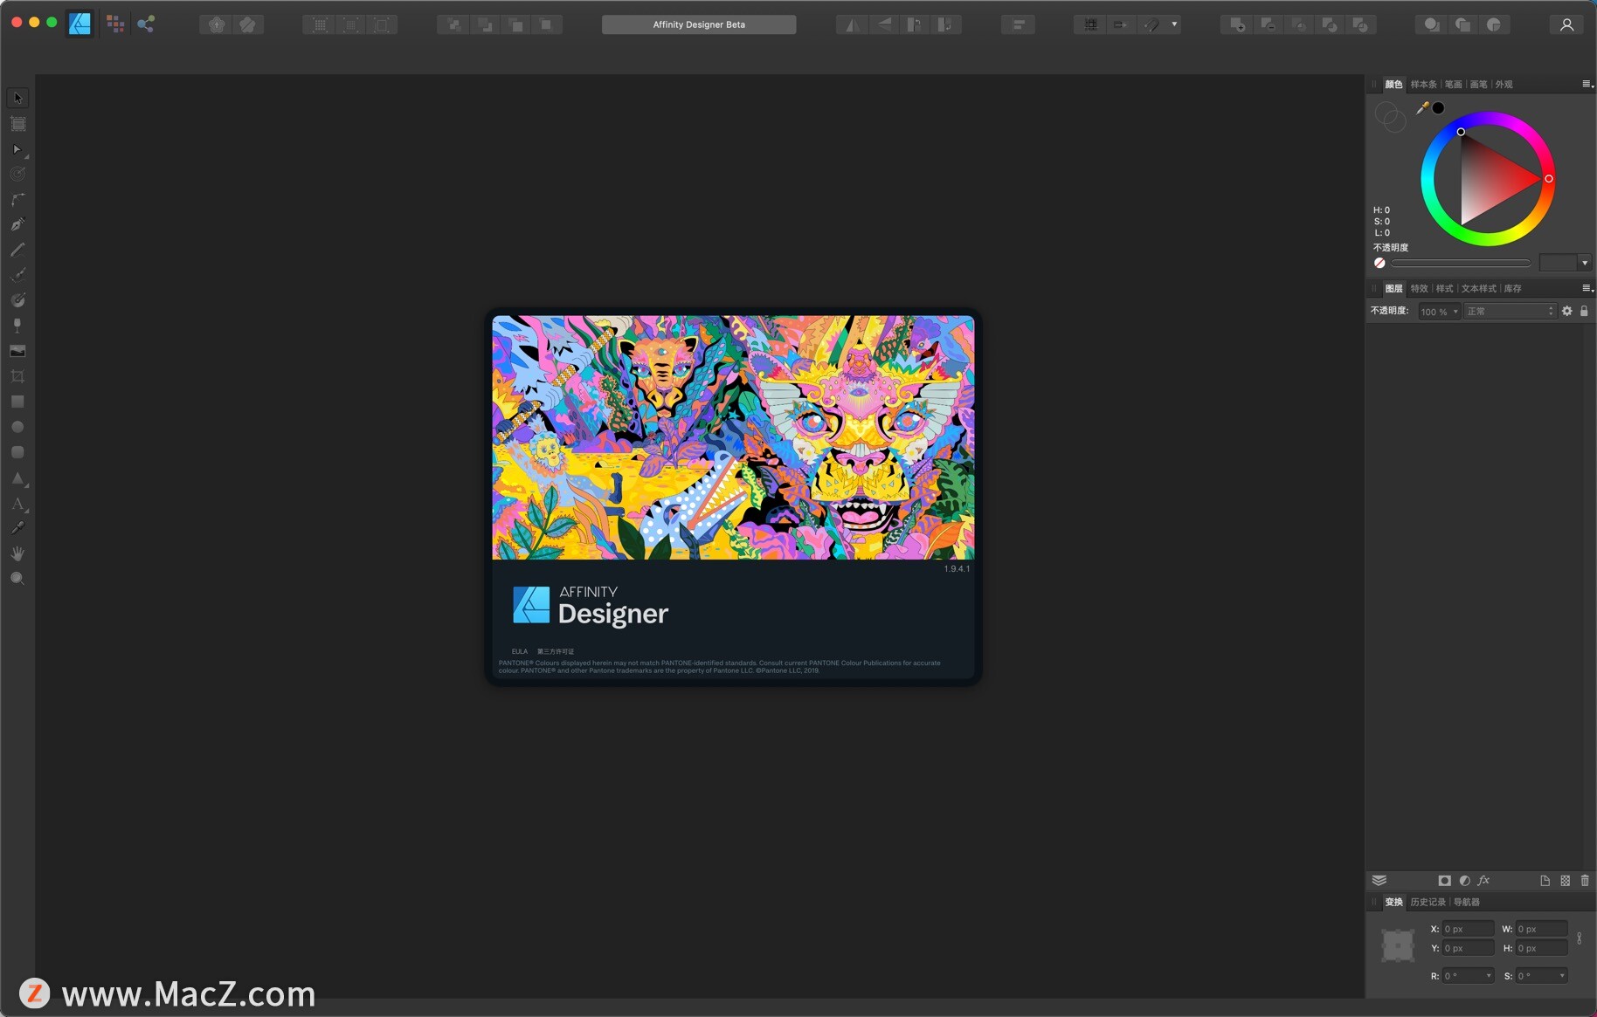Screen dimensions: 1597x1017
Task: Open the R rotation dropdown in Transform
Action: click(1490, 976)
